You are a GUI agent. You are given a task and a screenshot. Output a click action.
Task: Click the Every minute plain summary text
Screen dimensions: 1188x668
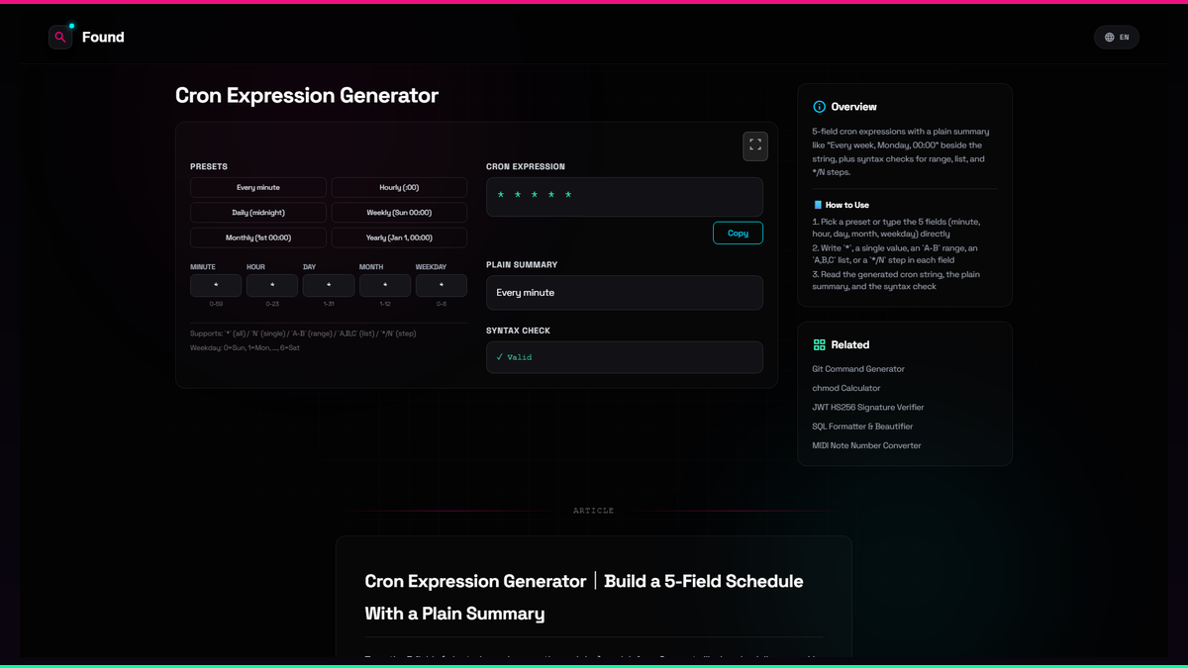coord(526,293)
